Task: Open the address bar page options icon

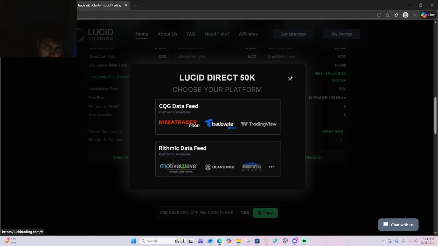Action: 379,15
